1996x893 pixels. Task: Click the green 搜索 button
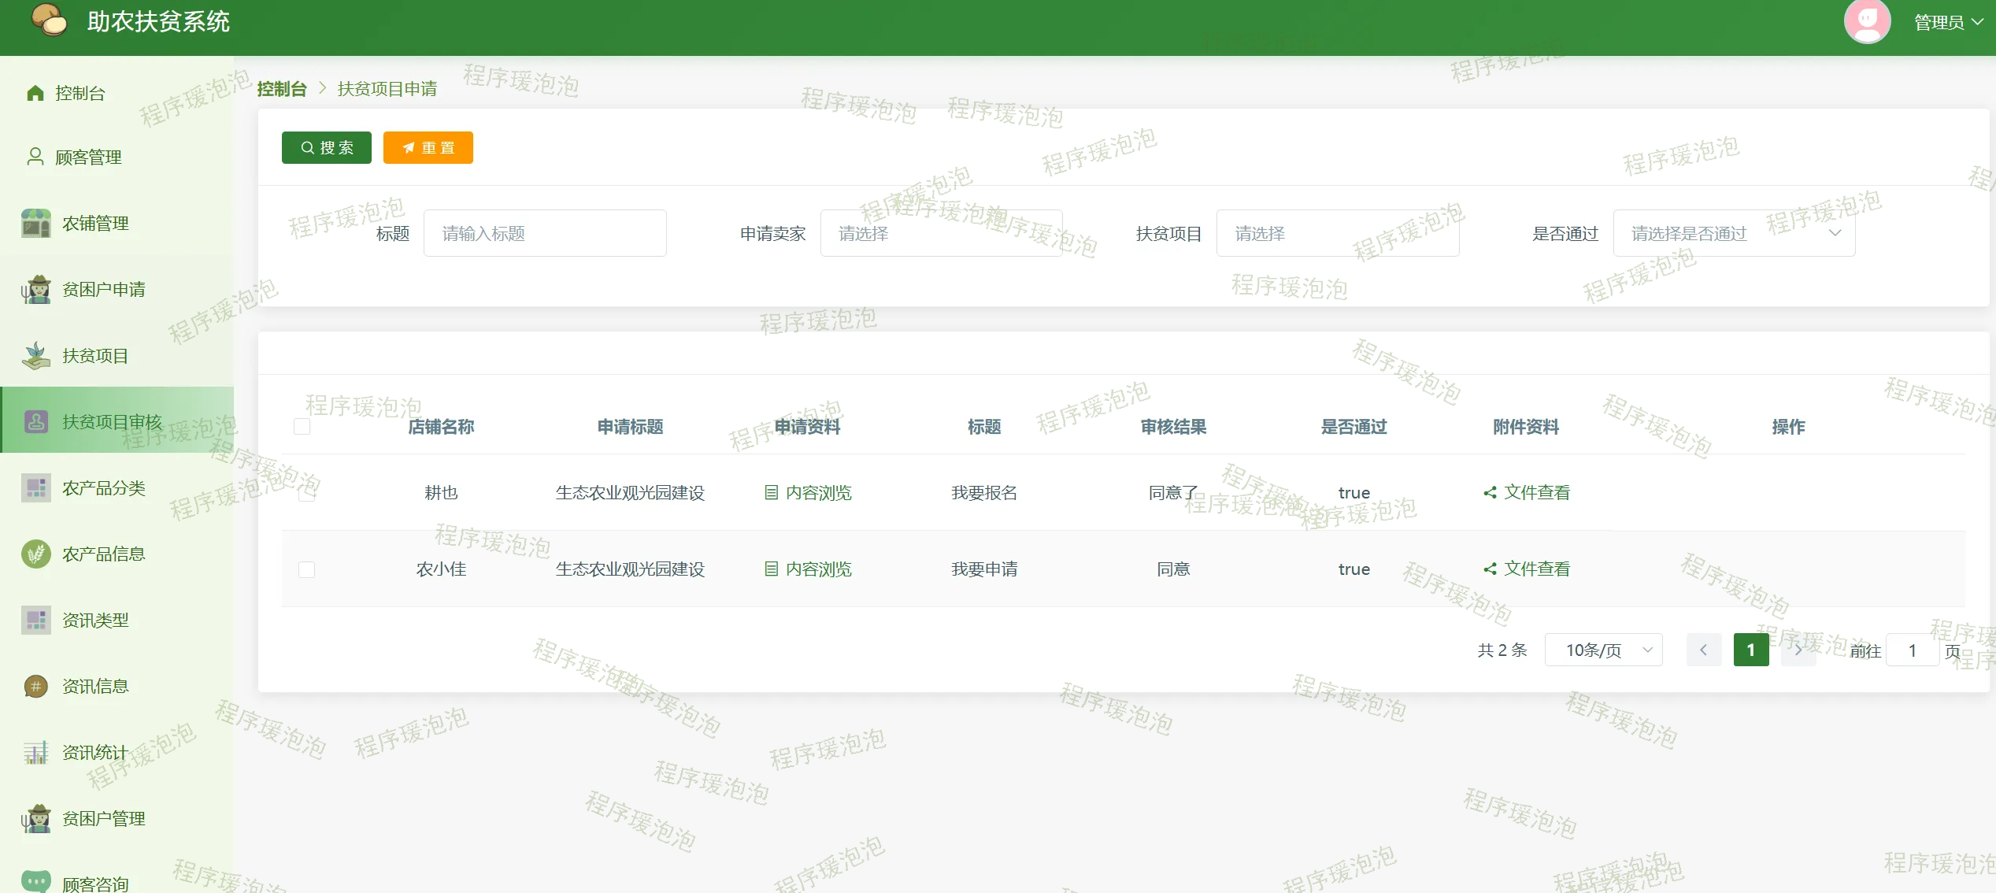pos(327,148)
